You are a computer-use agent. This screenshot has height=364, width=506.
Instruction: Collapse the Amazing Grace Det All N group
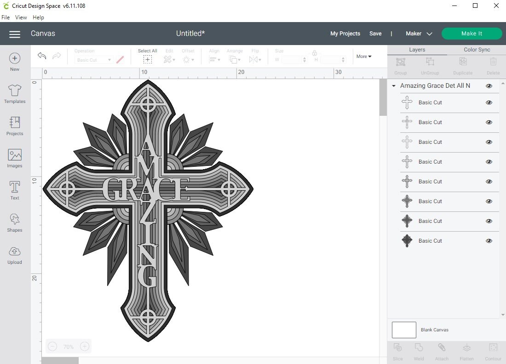click(x=394, y=86)
